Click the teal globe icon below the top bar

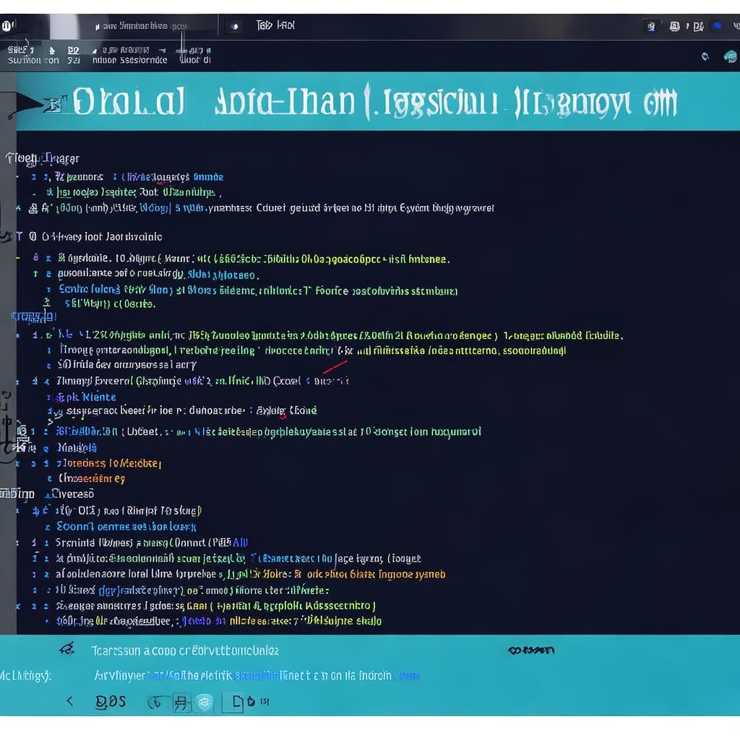(x=731, y=57)
